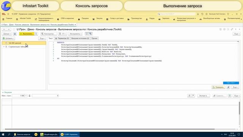Image resolution: width=243 pixels, height=137 pixels.
Task: Switch to the Параметры (0) tab
Action: [62, 38]
